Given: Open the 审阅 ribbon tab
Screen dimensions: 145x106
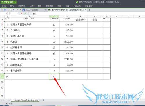Looking at the screenshot, I should point(59,6).
